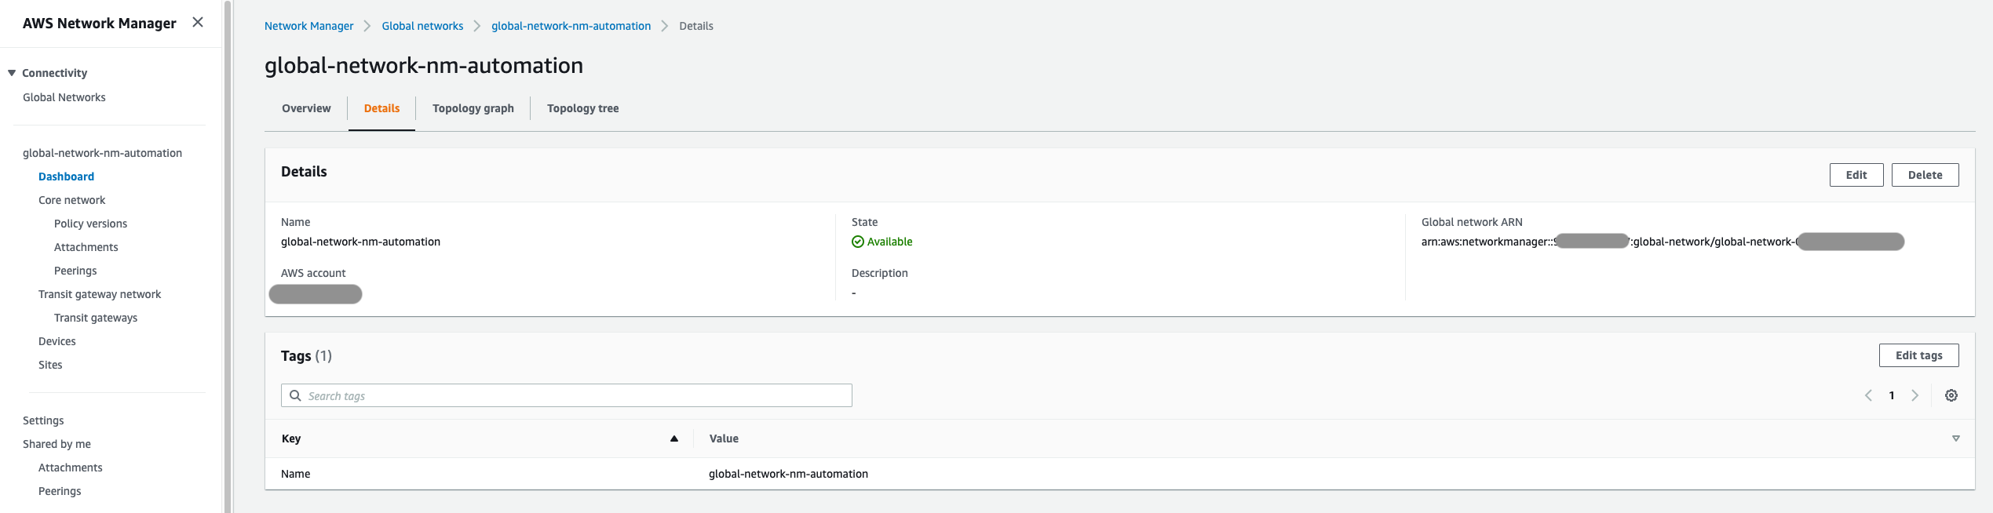Open tags table preferences gear

pyautogui.click(x=1951, y=395)
